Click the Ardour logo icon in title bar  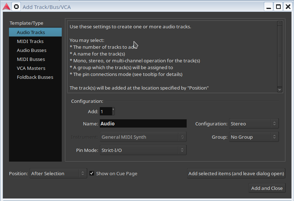6,6
